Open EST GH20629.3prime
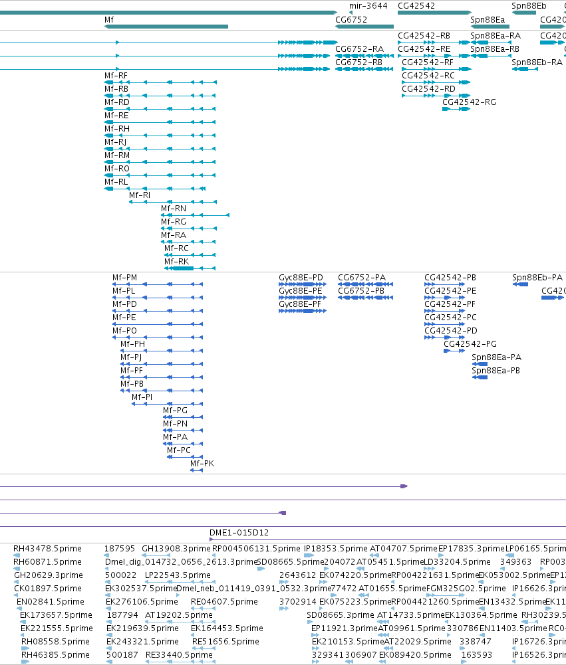Screen dimensions: 566x665 pyautogui.click(x=49, y=575)
